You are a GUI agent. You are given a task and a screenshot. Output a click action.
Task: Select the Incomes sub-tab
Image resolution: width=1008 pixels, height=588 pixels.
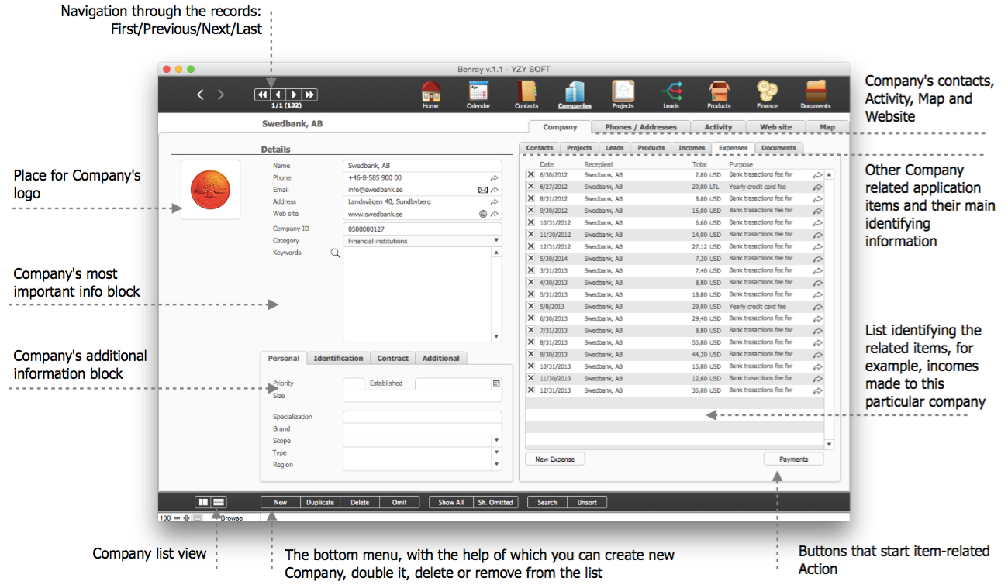pyautogui.click(x=692, y=148)
